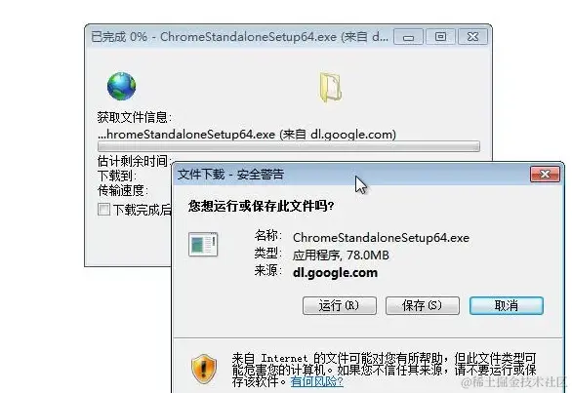
Task: Click the 已完成 0% window title bar
Action: (239, 37)
